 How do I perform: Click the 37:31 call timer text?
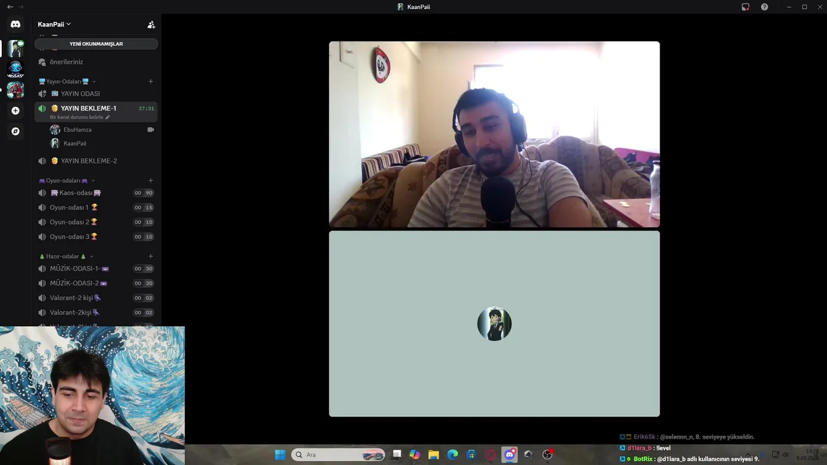pos(146,108)
